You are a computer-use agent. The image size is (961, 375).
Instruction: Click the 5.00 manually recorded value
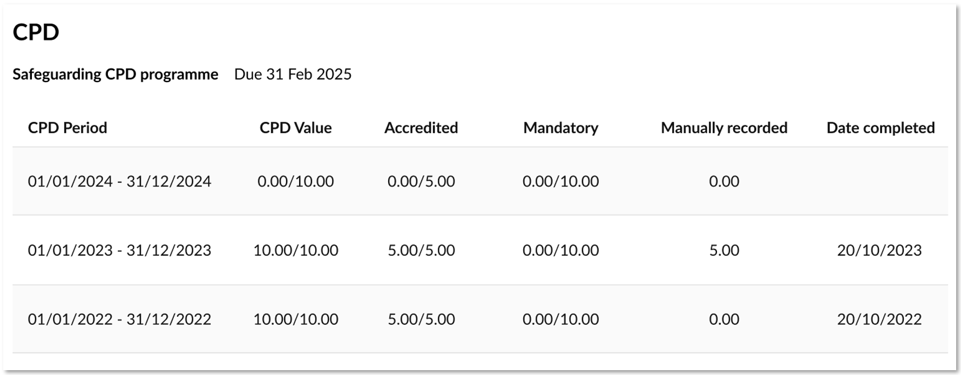click(x=724, y=250)
